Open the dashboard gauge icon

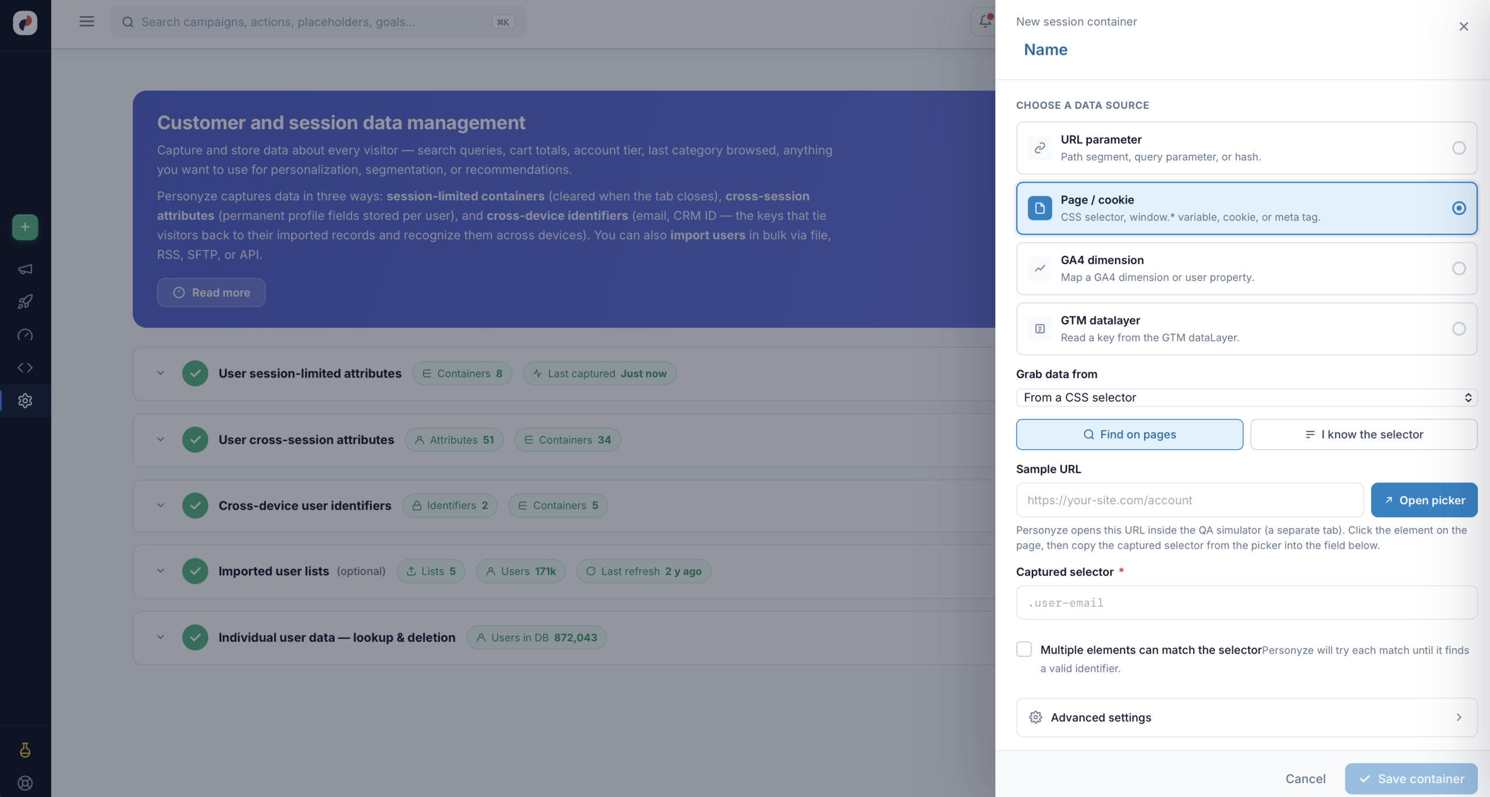(25, 335)
